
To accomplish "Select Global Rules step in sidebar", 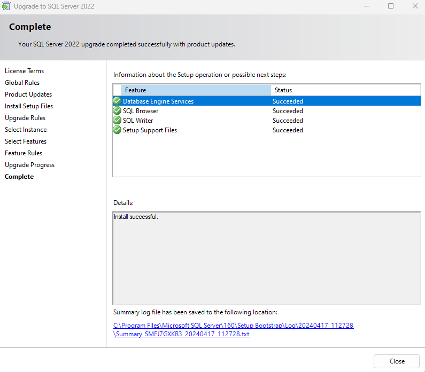I will [22, 83].
